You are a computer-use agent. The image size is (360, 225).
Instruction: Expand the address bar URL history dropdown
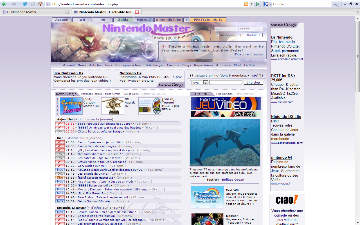251,4
